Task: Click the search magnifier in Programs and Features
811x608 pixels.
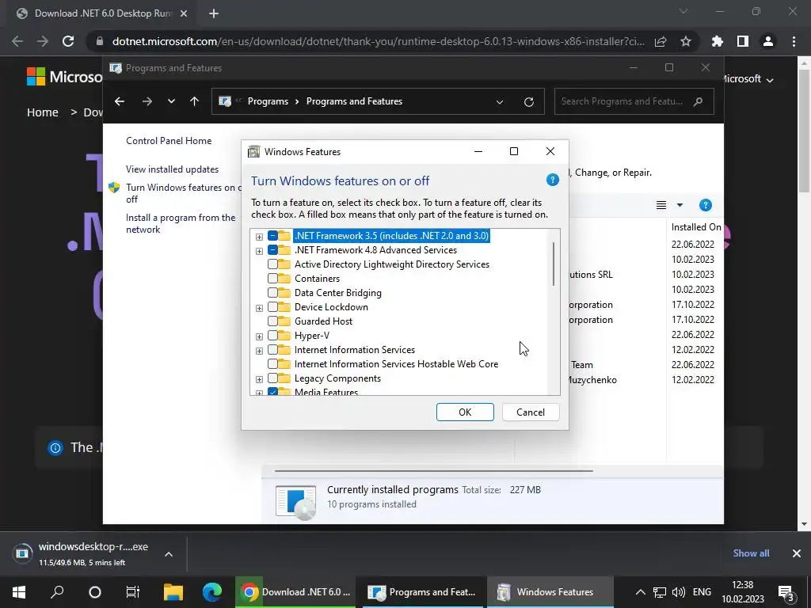Action: pyautogui.click(x=698, y=101)
